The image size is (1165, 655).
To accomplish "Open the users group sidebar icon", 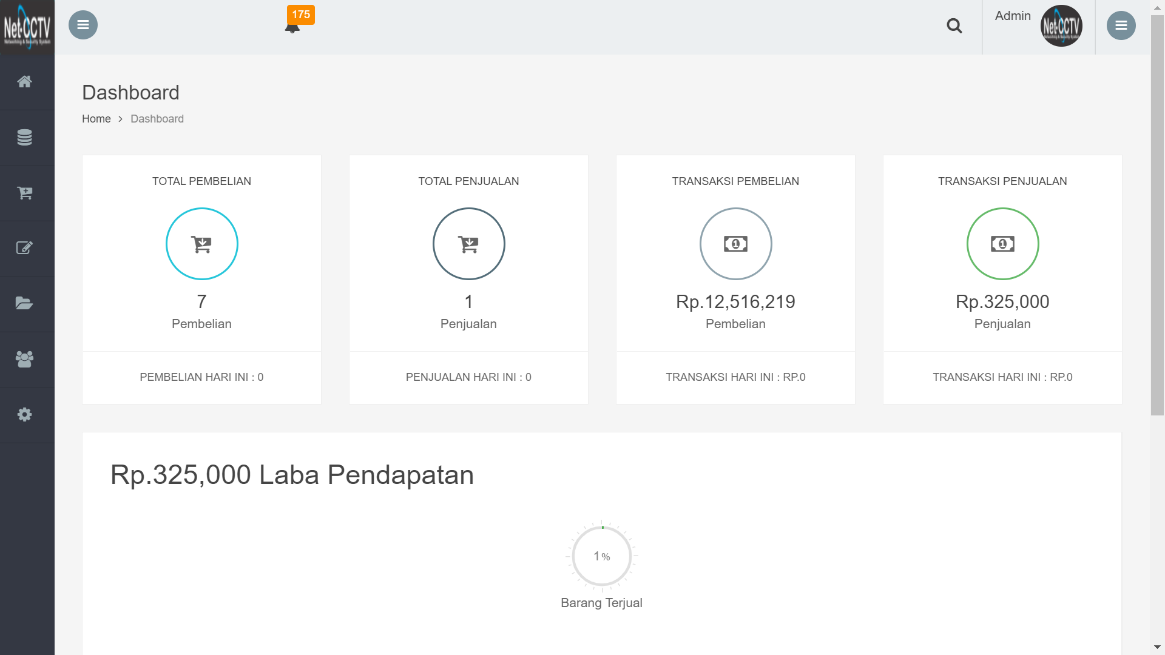I will pos(24,359).
